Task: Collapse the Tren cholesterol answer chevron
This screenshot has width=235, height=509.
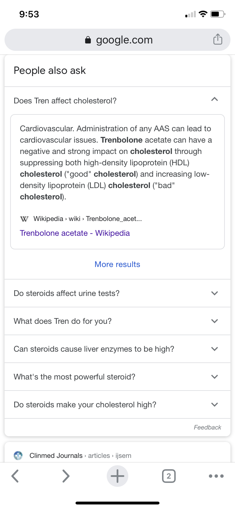Action: pyautogui.click(x=215, y=99)
